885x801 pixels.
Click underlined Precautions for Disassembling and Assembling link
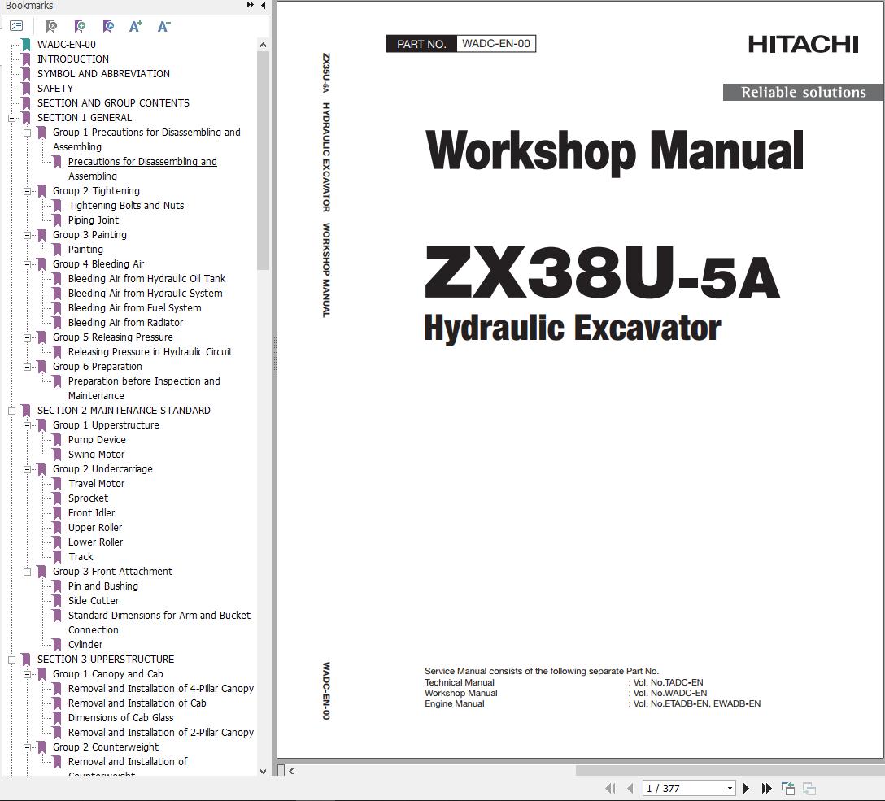142,168
